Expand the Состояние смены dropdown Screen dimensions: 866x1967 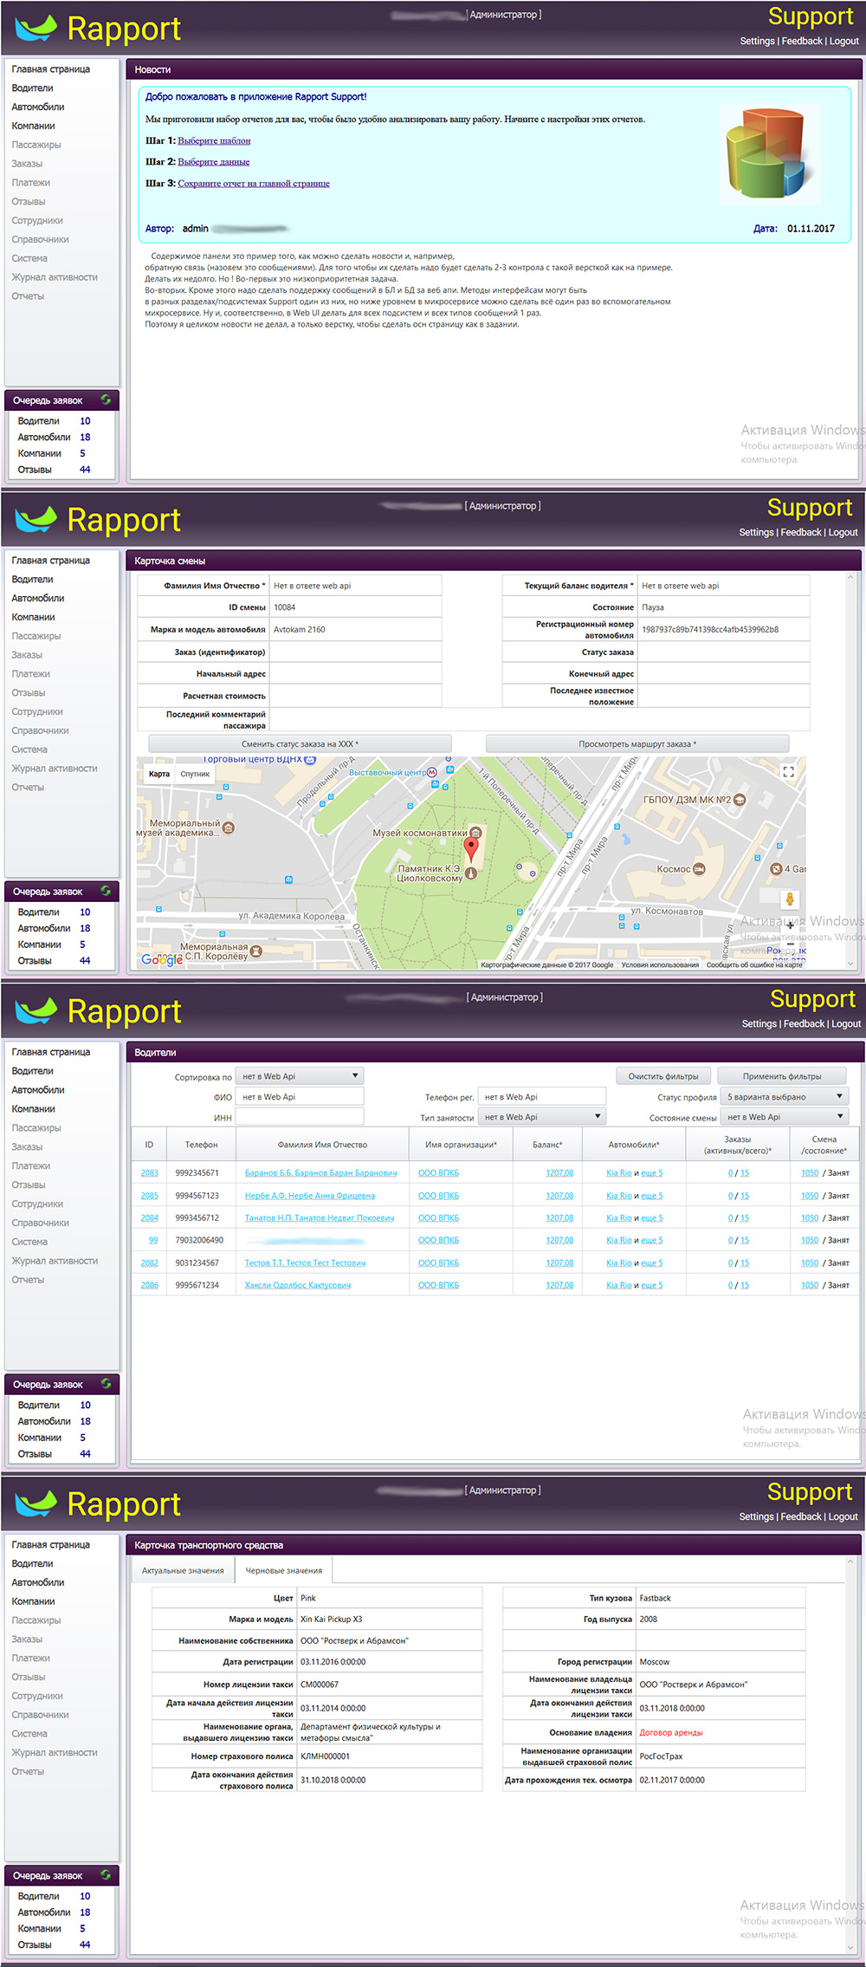785,1117
